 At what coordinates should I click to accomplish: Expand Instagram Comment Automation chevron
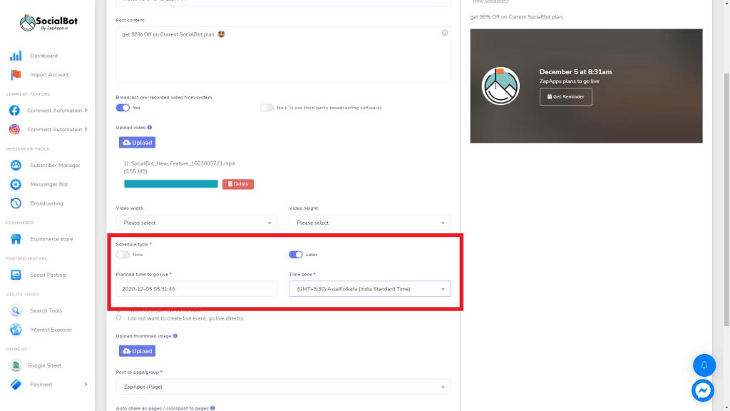tap(86, 130)
